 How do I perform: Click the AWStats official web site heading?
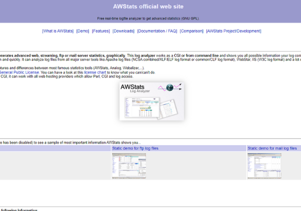[148, 6]
